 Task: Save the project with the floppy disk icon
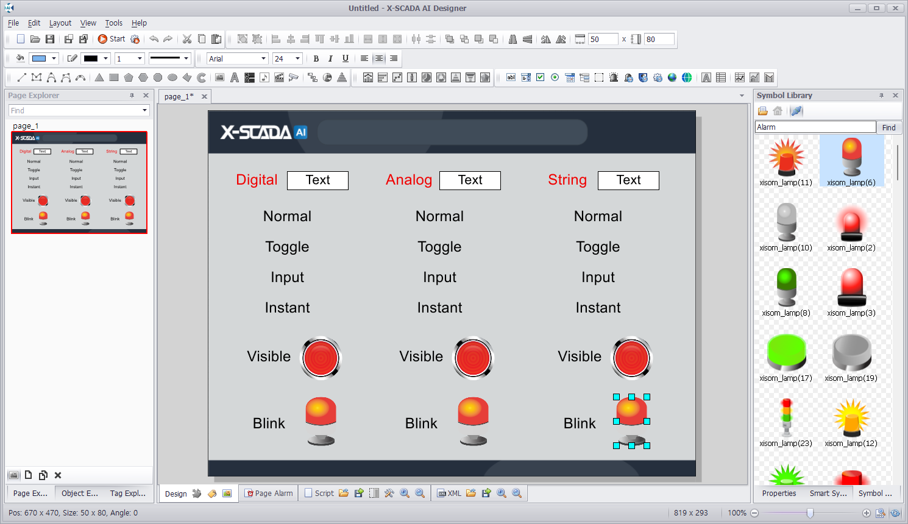(50, 39)
